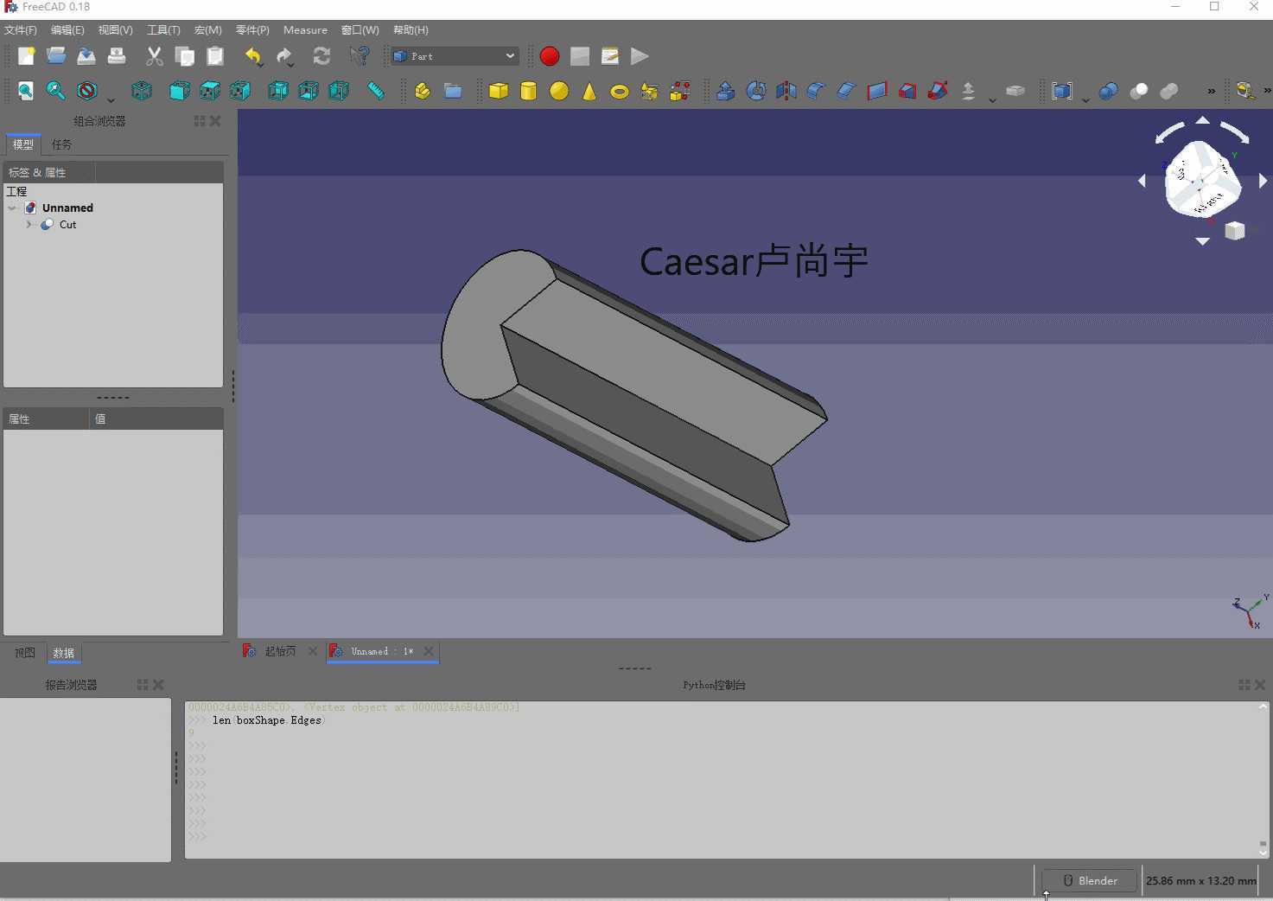This screenshot has height=901, width=1273.
Task: Open the draw style icon
Action: pos(86,91)
